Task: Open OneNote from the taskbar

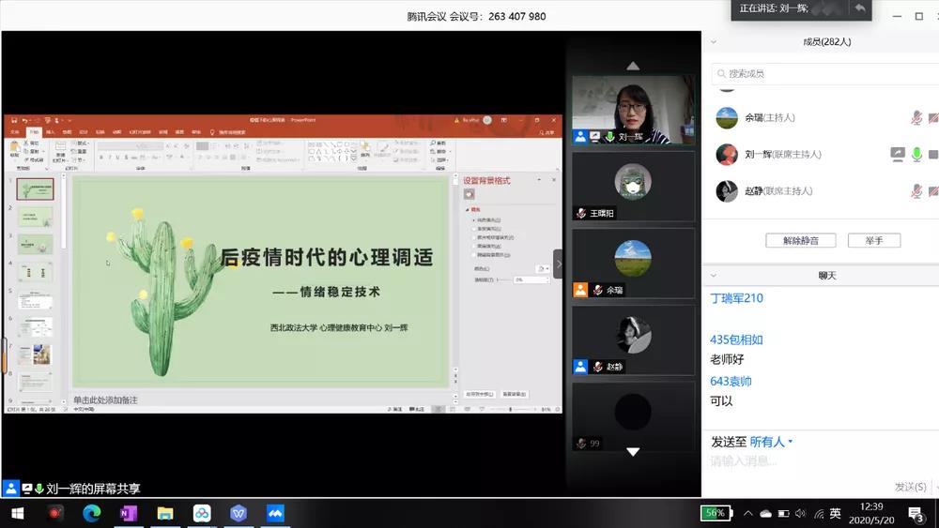Action: [128, 513]
